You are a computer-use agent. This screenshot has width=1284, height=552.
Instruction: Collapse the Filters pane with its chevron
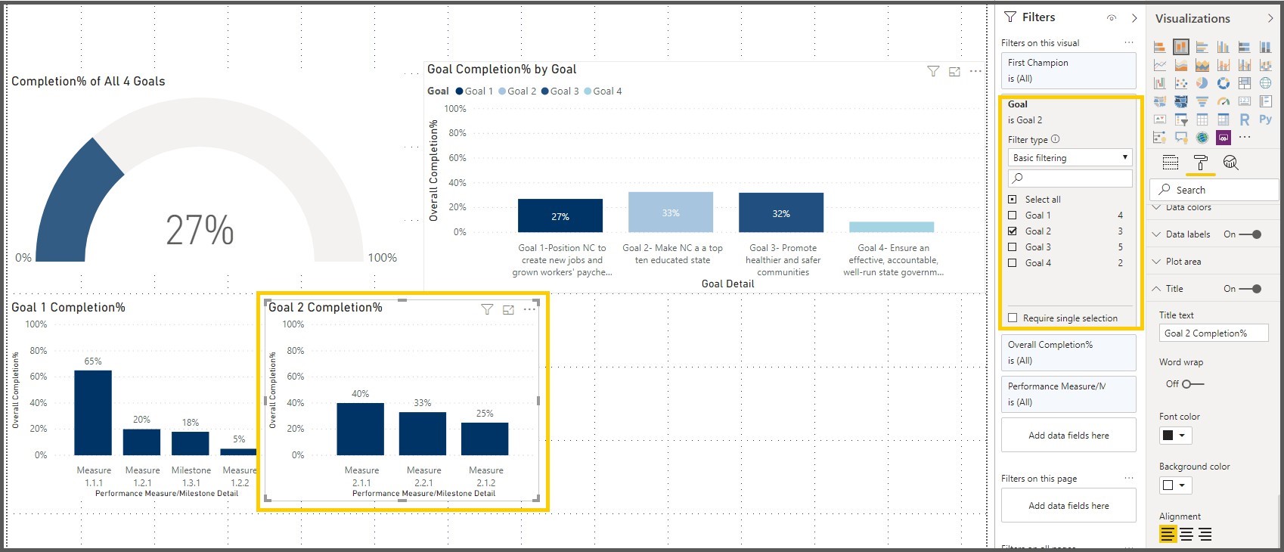(x=1134, y=17)
